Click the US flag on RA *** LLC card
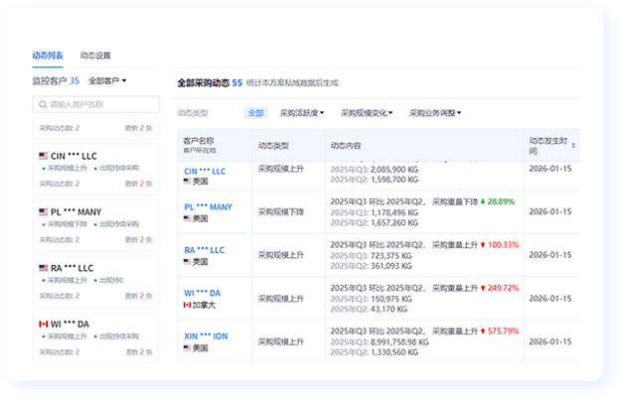 44,268
